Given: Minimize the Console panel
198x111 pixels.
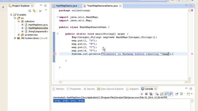Looking at the screenshot, I should [x=186, y=88].
